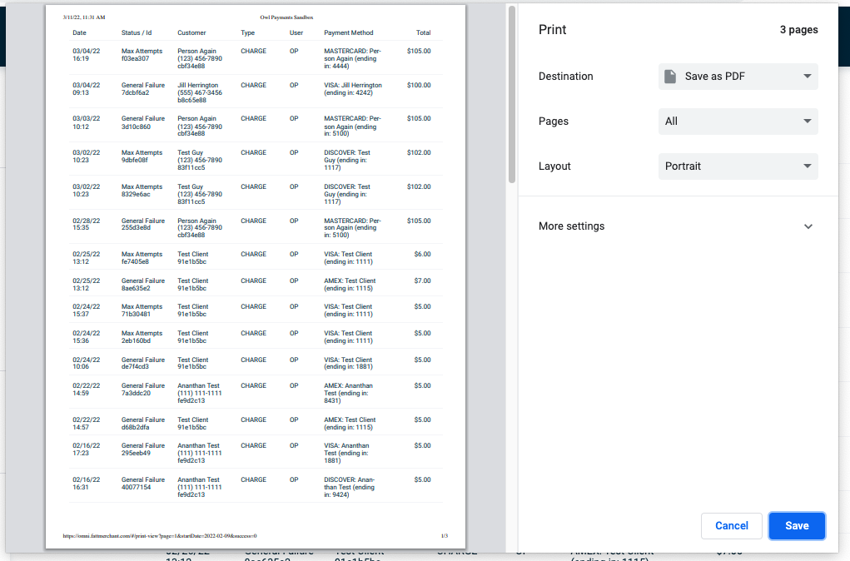Image resolution: width=850 pixels, height=561 pixels.
Task: Click the 'Customer' column header
Action: 191,32
